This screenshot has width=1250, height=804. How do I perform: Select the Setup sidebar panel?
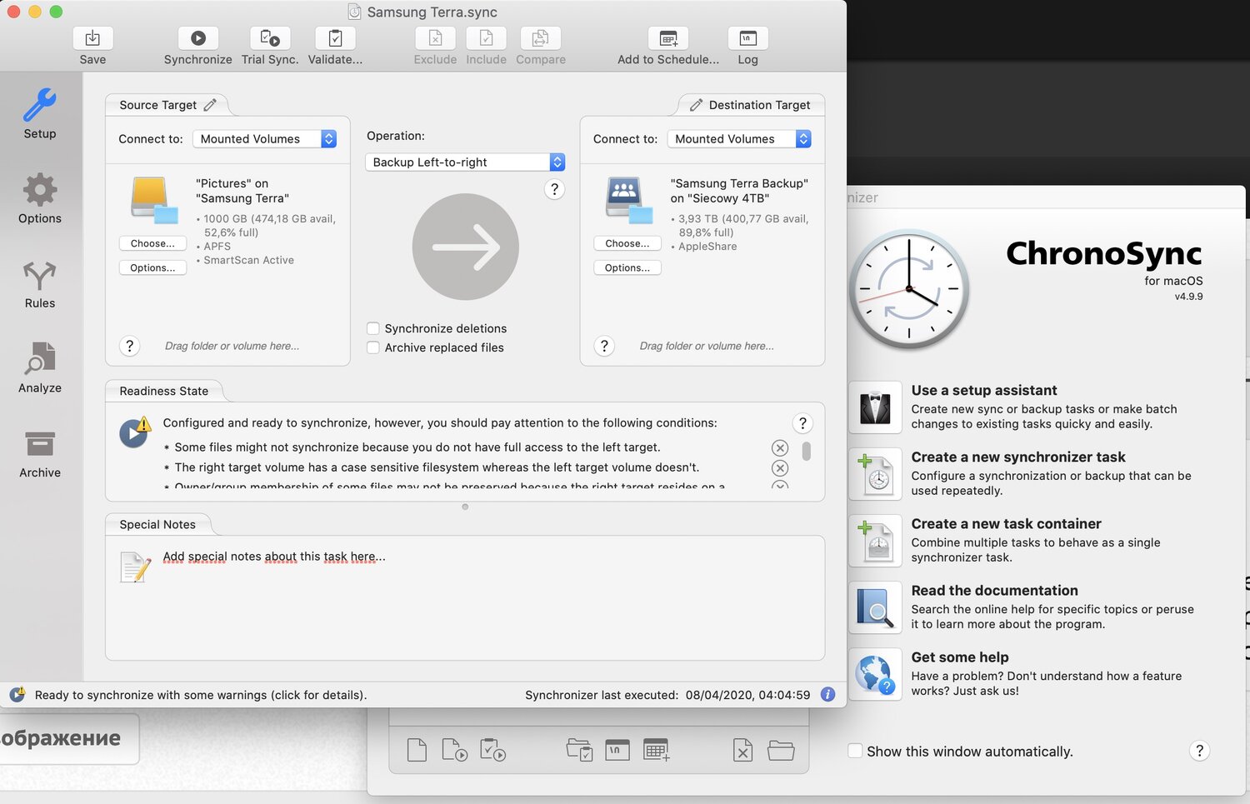pos(40,114)
